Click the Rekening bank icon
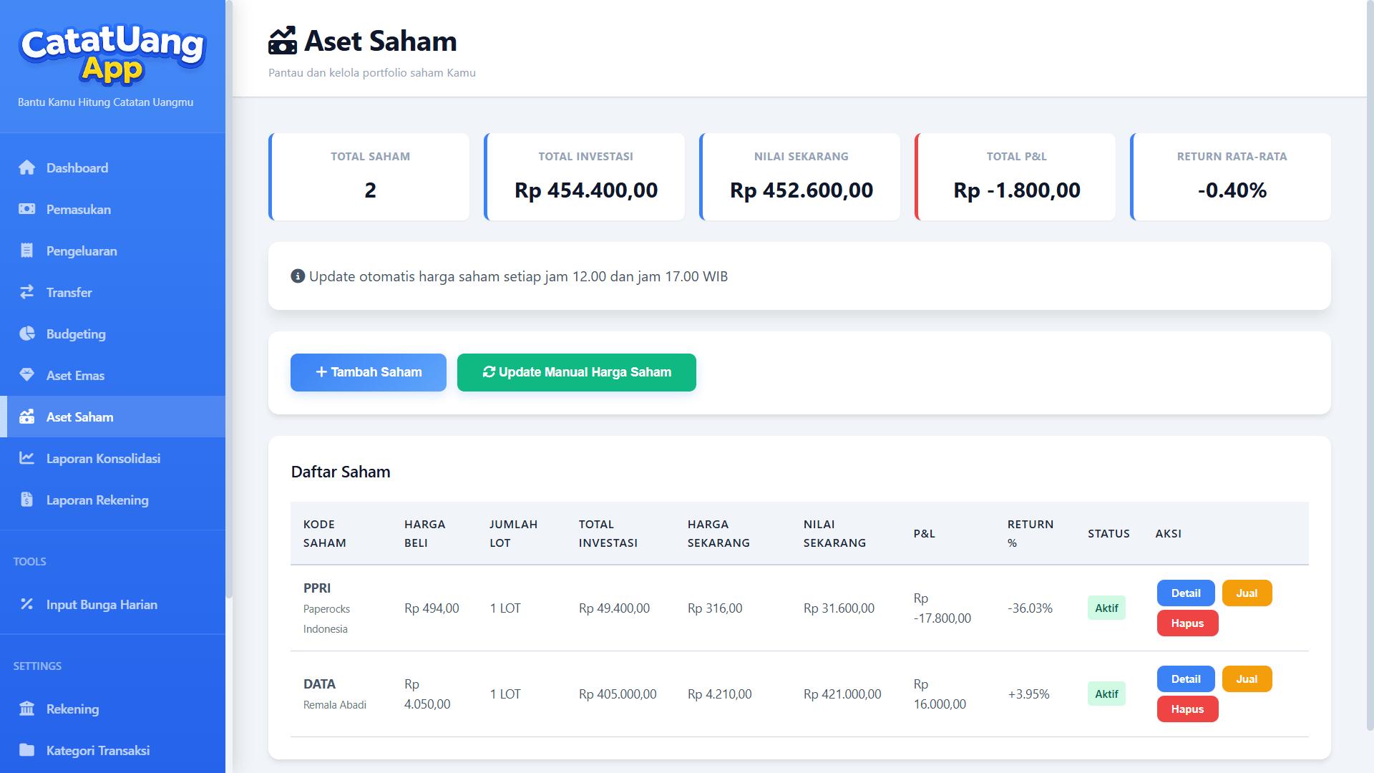1374x773 pixels. (x=27, y=709)
